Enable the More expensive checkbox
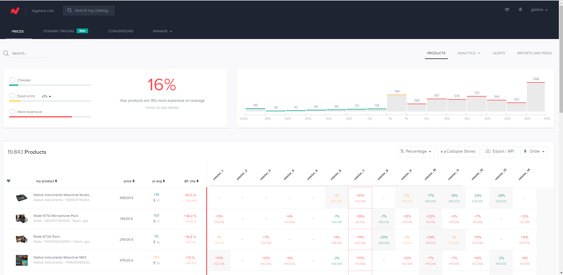Image resolution: width=563 pixels, height=275 pixels. click(12, 112)
